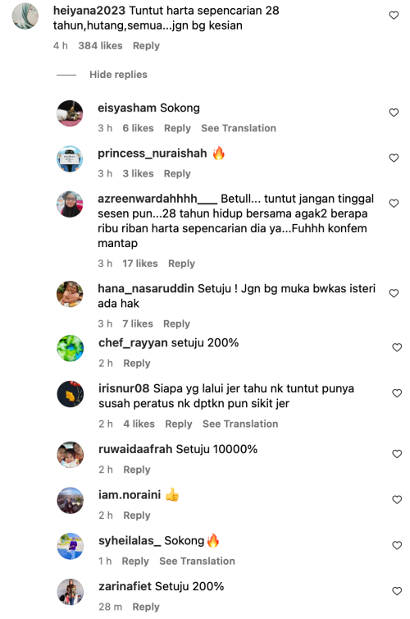This screenshot has width=410, height=619.
Task: Tap the heart next to azreenwardahhhh___ comment
Action: (x=394, y=204)
